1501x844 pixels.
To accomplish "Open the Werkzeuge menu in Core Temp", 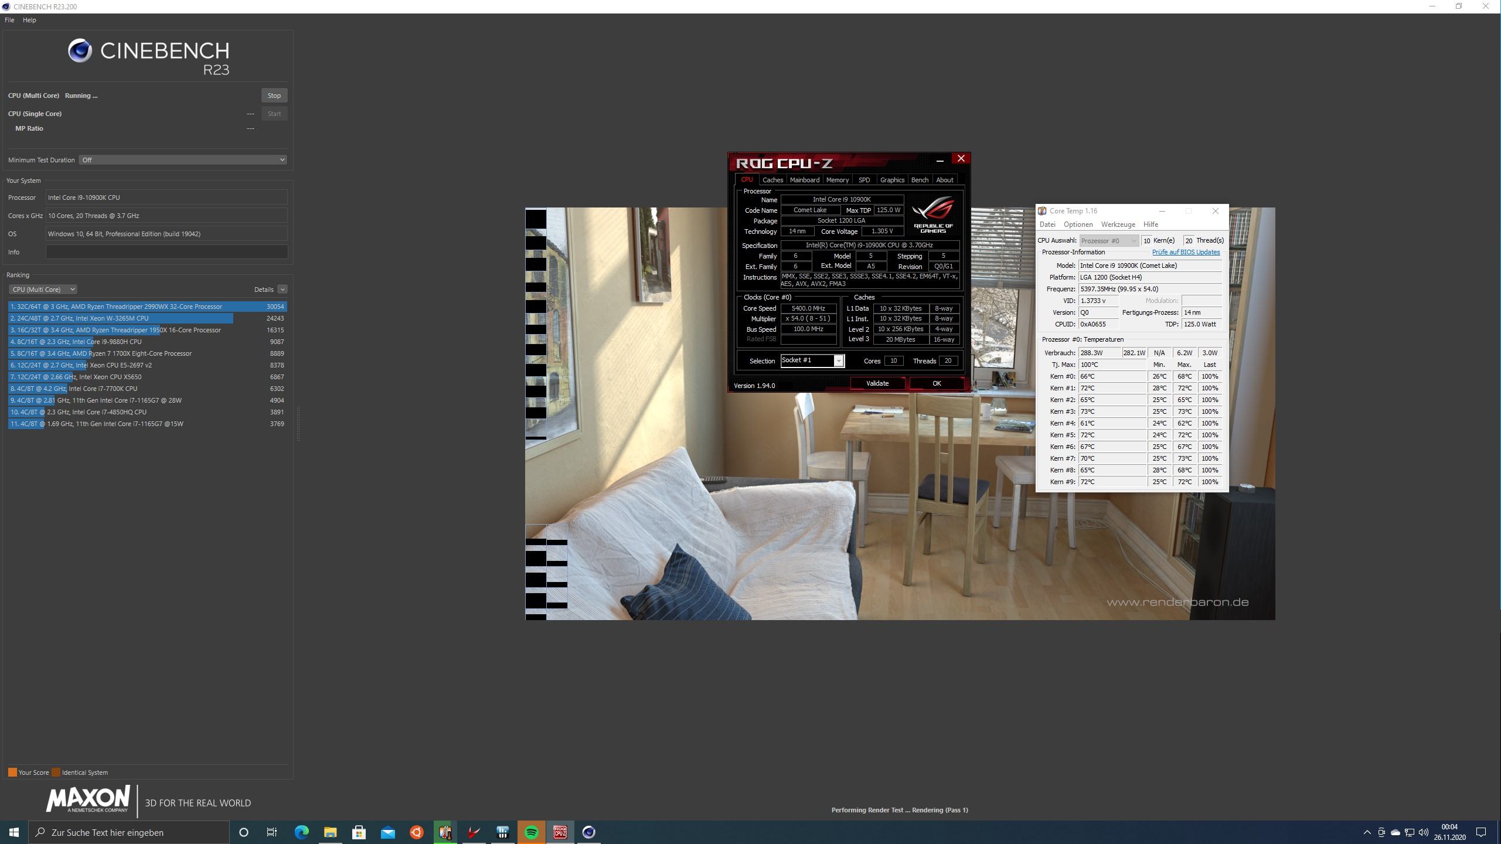I will tap(1118, 224).
